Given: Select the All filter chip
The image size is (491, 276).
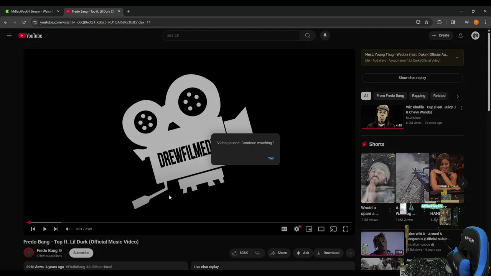Looking at the screenshot, I should 366,96.
